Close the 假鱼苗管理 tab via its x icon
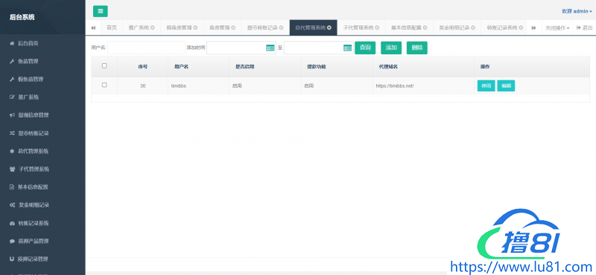596x275 pixels. coord(195,27)
